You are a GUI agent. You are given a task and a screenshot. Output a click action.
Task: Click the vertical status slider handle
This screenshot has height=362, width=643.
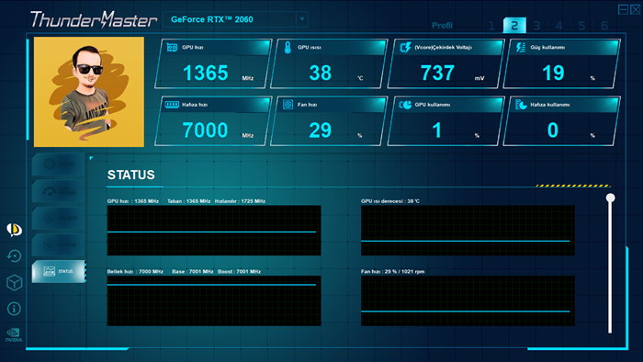[610, 198]
